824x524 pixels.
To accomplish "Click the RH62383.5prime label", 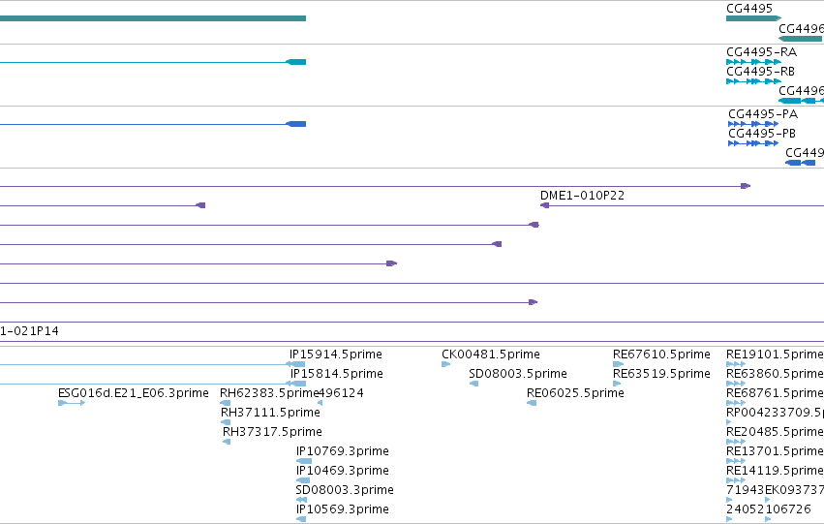I will [x=269, y=393].
